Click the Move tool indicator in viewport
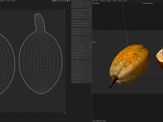 point(95,42)
